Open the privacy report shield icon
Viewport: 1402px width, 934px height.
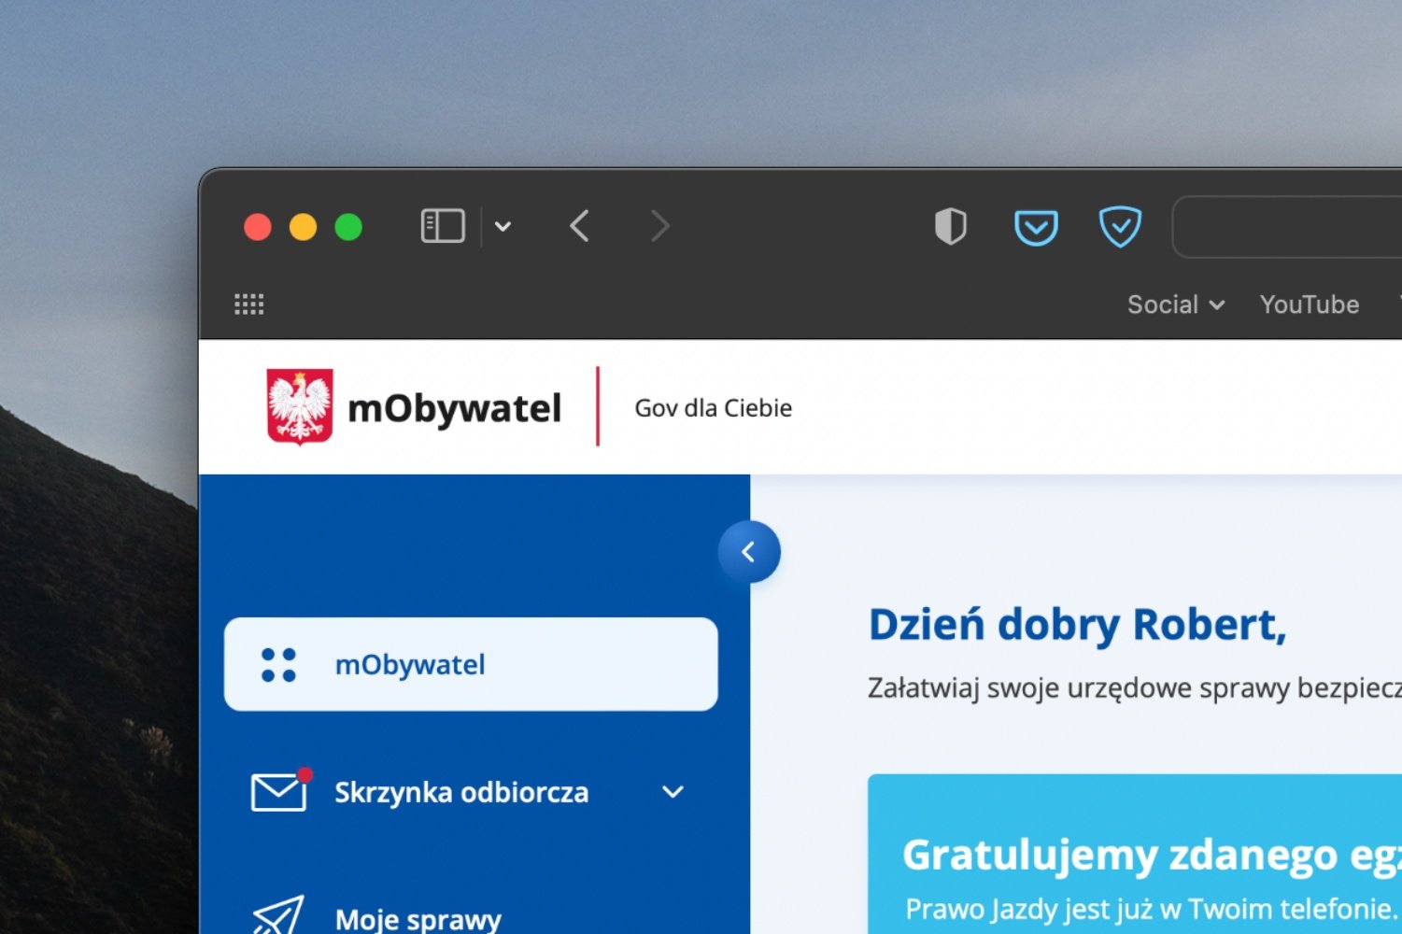click(950, 226)
